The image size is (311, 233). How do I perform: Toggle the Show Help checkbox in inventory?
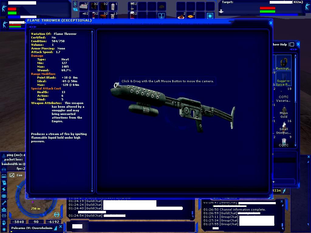tap(292, 44)
